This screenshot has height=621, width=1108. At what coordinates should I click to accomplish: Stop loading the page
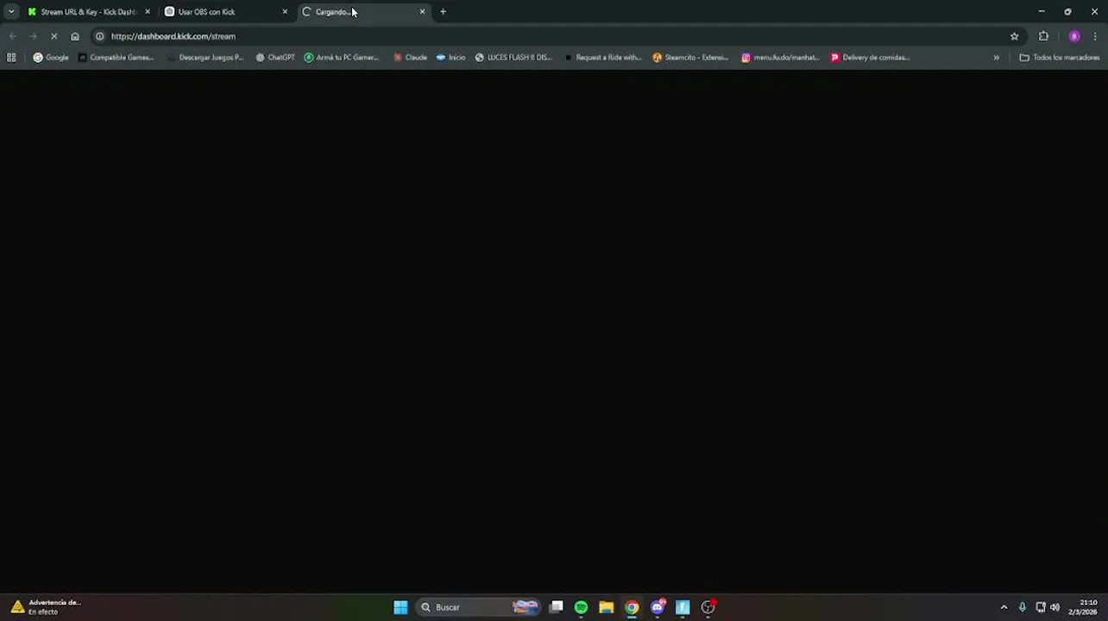(x=54, y=36)
